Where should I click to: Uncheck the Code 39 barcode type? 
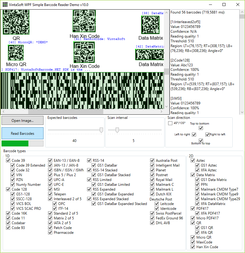click(x=8, y=160)
